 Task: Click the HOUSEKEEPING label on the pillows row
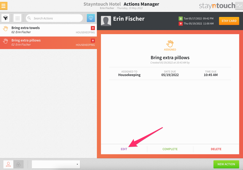pyautogui.click(x=85, y=45)
